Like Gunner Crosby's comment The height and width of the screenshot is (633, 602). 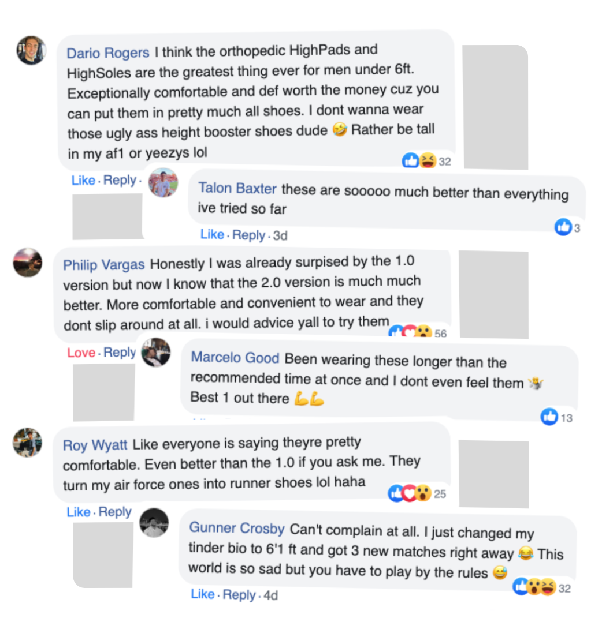pos(203,594)
